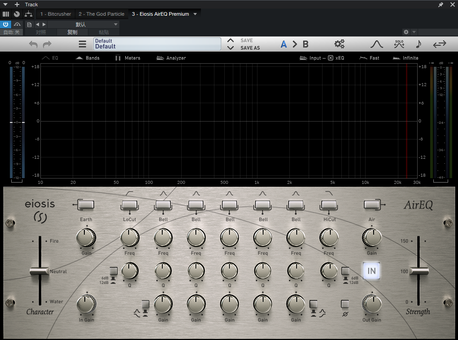This screenshot has height=340, width=458.
Task: Open dropdown arrow beside host gear
Action: 414,32
